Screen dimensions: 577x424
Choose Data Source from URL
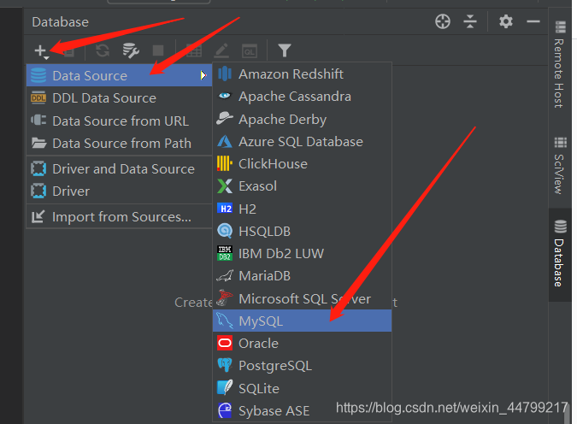pos(119,121)
